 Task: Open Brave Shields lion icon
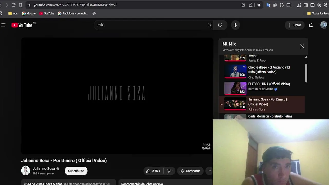pyautogui.click(x=259, y=5)
